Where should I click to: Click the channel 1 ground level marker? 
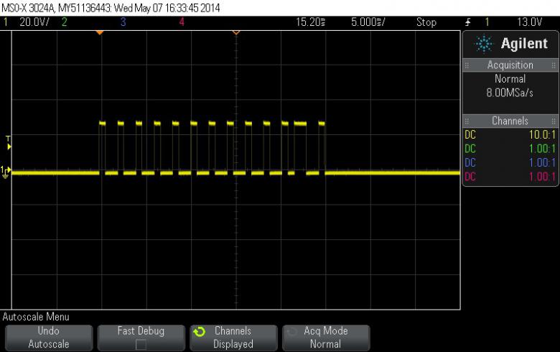click(x=6, y=171)
